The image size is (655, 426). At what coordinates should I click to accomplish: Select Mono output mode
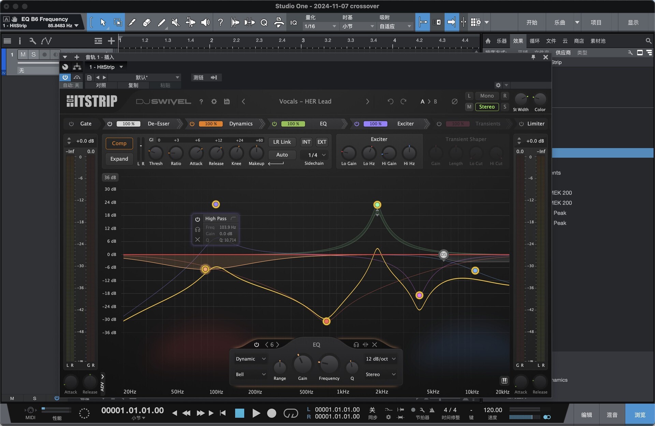[487, 96]
